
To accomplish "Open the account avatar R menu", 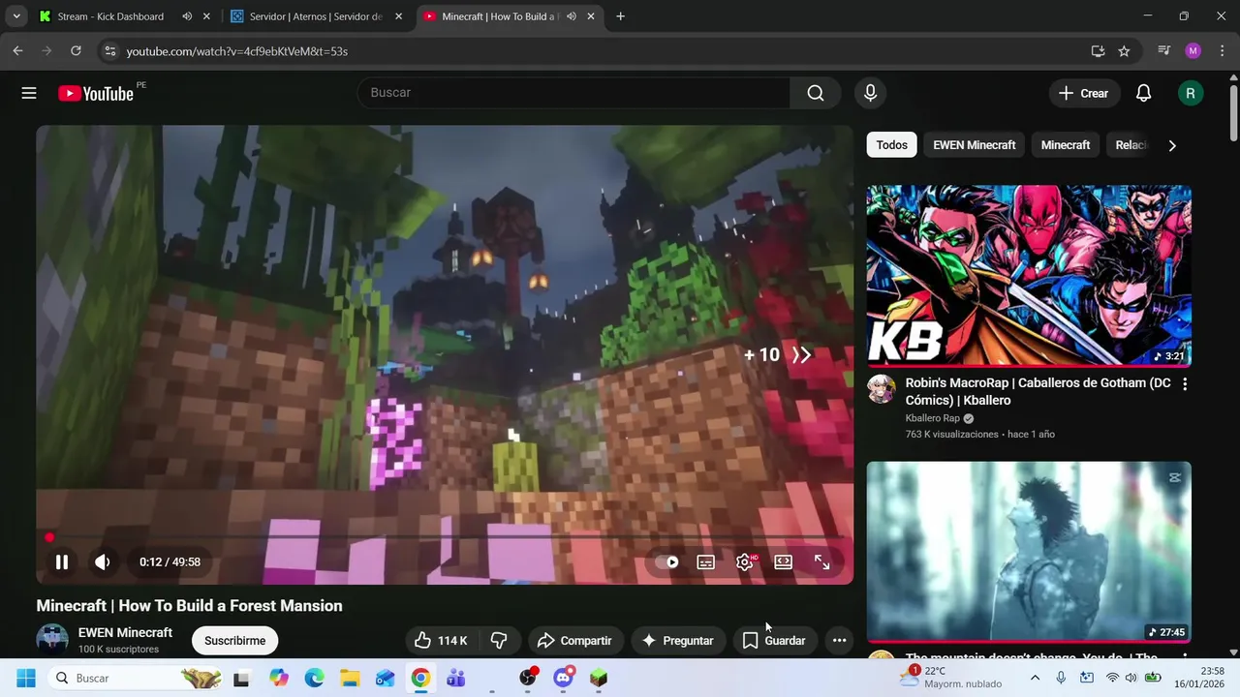I will click(x=1190, y=93).
